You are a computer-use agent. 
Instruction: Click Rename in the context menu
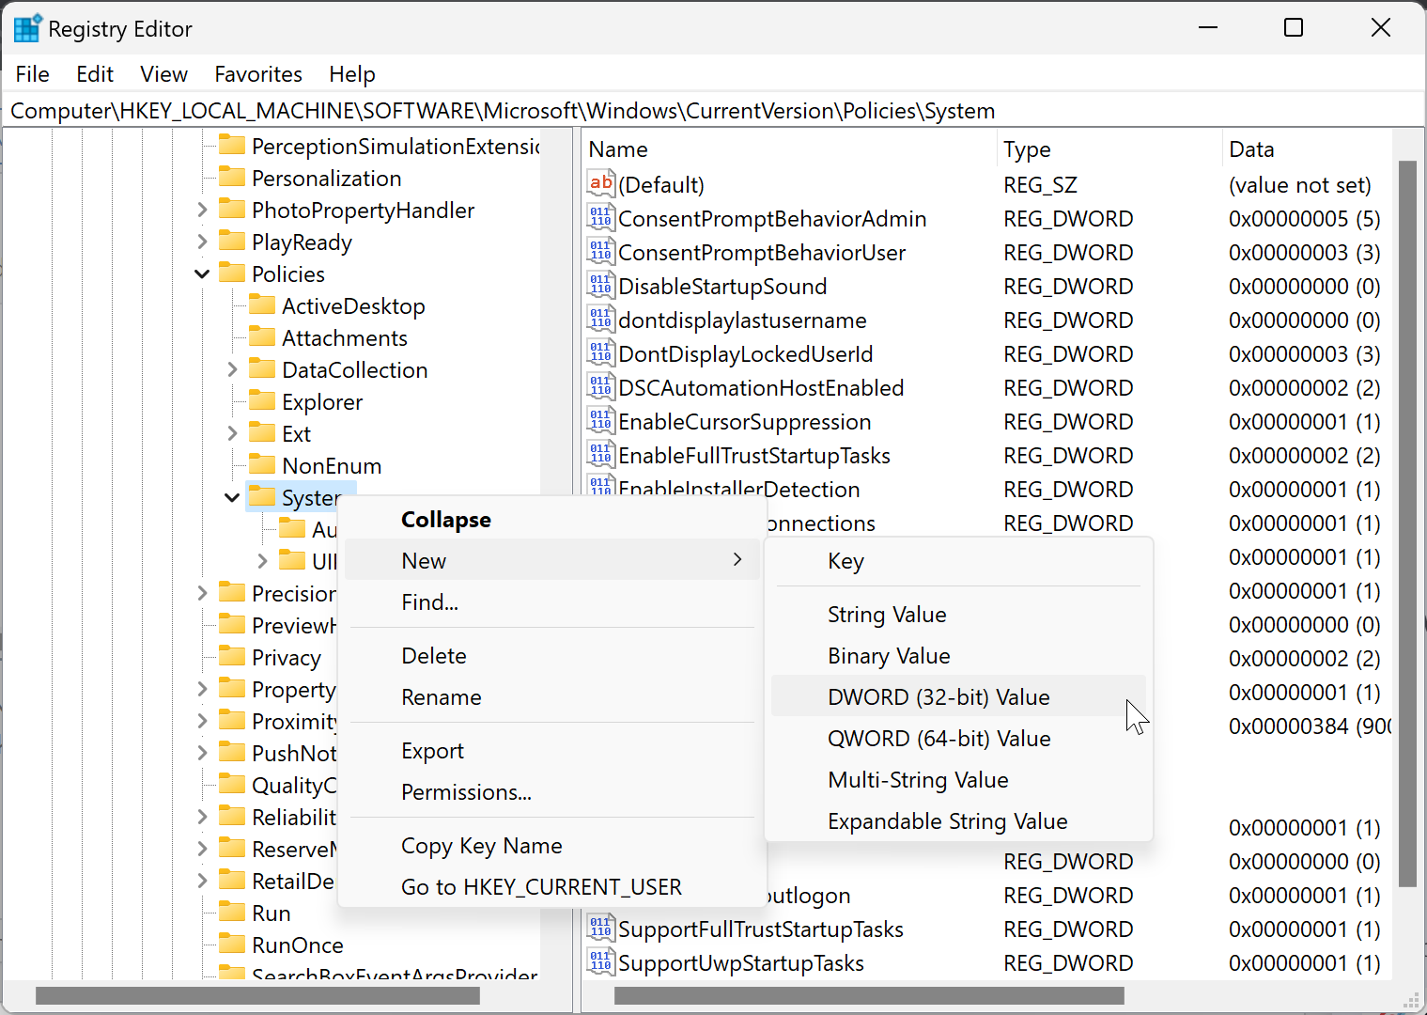point(551,696)
